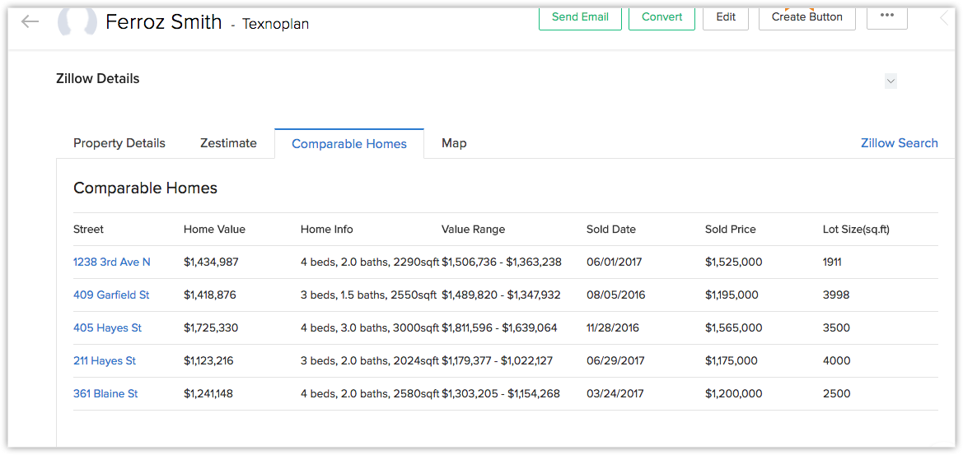The image size is (963, 455).
Task: Click the home value $1,725,330
Action: click(211, 328)
